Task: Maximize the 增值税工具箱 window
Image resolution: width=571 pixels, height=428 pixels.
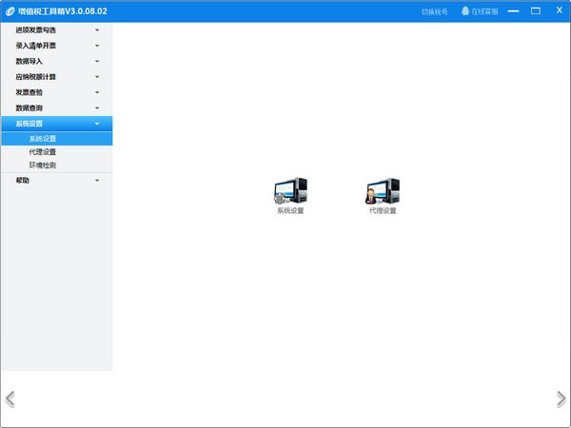Action: [536, 10]
